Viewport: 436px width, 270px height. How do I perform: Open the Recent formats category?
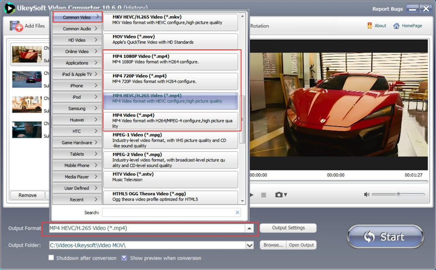coord(77,200)
